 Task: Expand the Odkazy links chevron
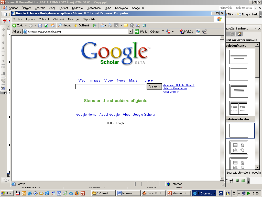(162, 31)
